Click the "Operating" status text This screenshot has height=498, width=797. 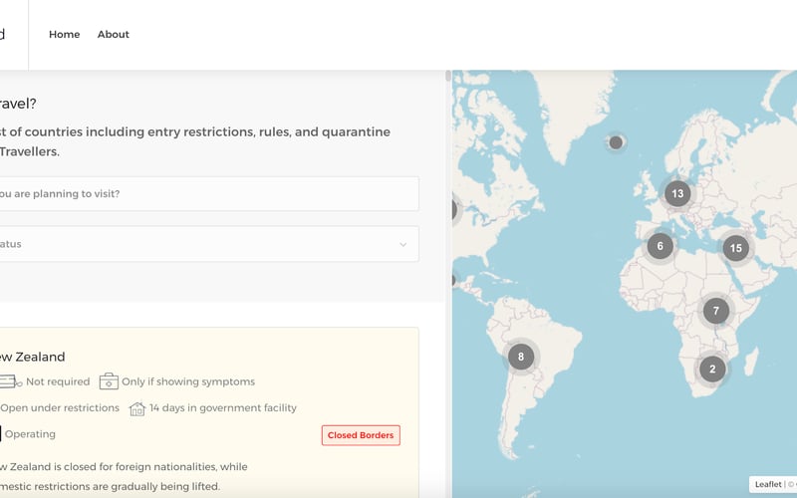[x=30, y=434]
